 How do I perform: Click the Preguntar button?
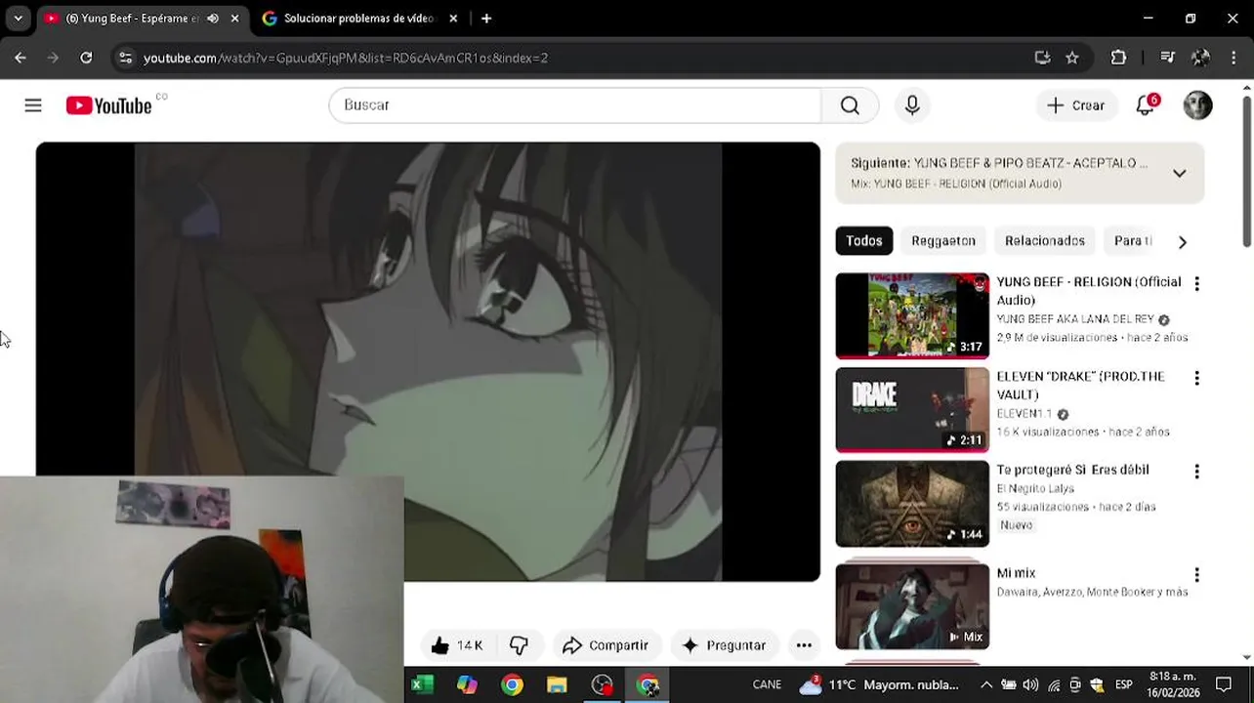point(724,645)
